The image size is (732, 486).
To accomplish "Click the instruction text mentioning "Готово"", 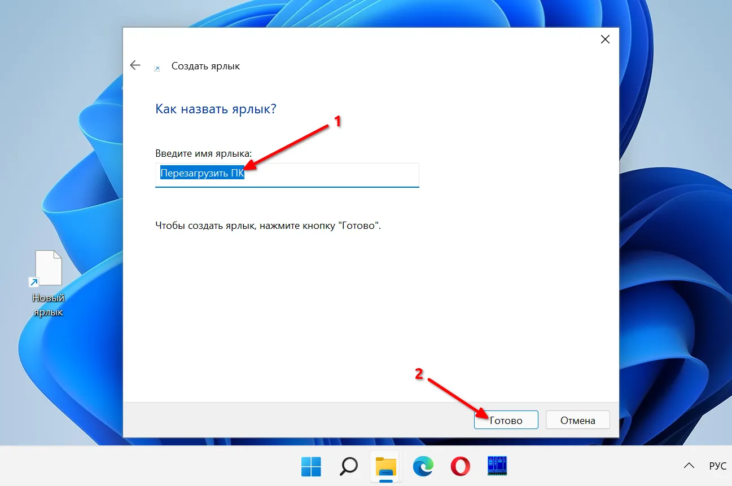I will point(268,226).
